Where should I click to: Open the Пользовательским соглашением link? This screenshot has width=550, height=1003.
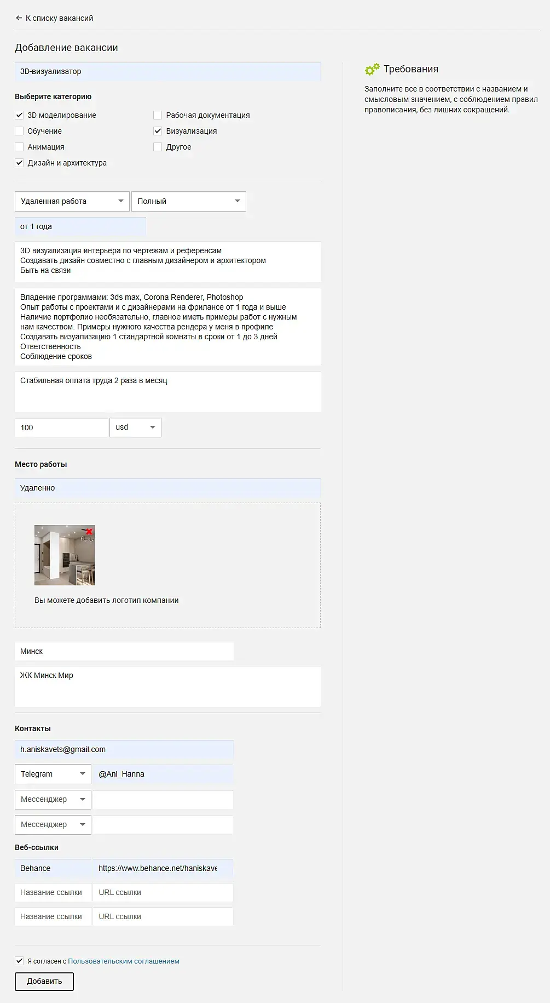point(124,961)
